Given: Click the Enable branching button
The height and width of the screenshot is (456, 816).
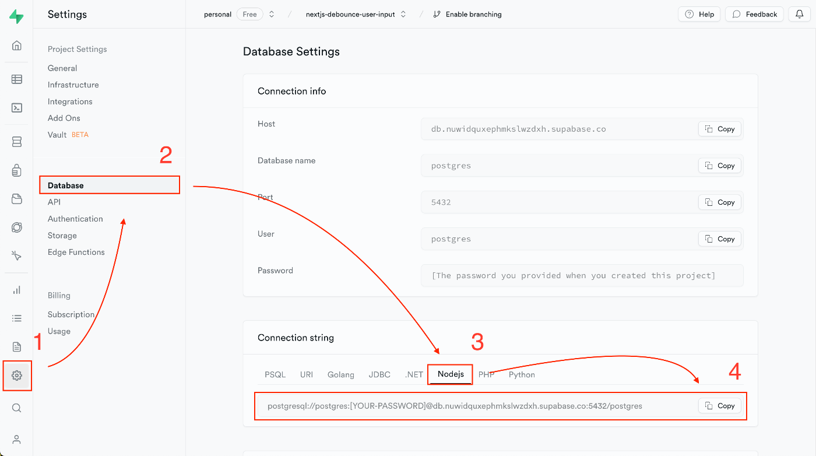Looking at the screenshot, I should coord(467,15).
